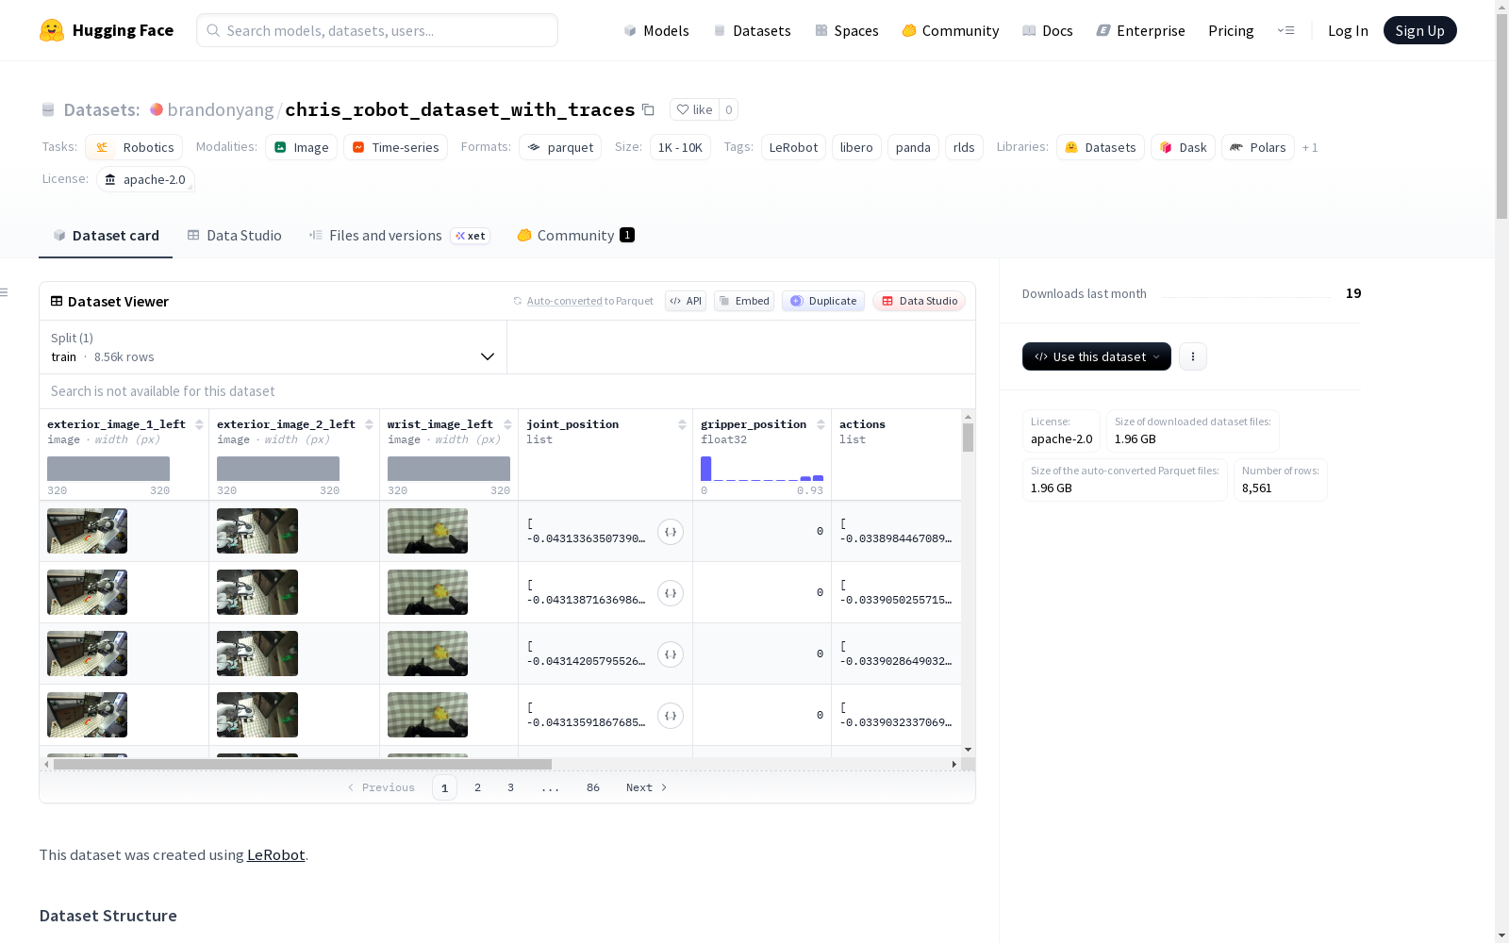Go to the Community tab
Screen dimensions: 1509x943
pos(575,236)
